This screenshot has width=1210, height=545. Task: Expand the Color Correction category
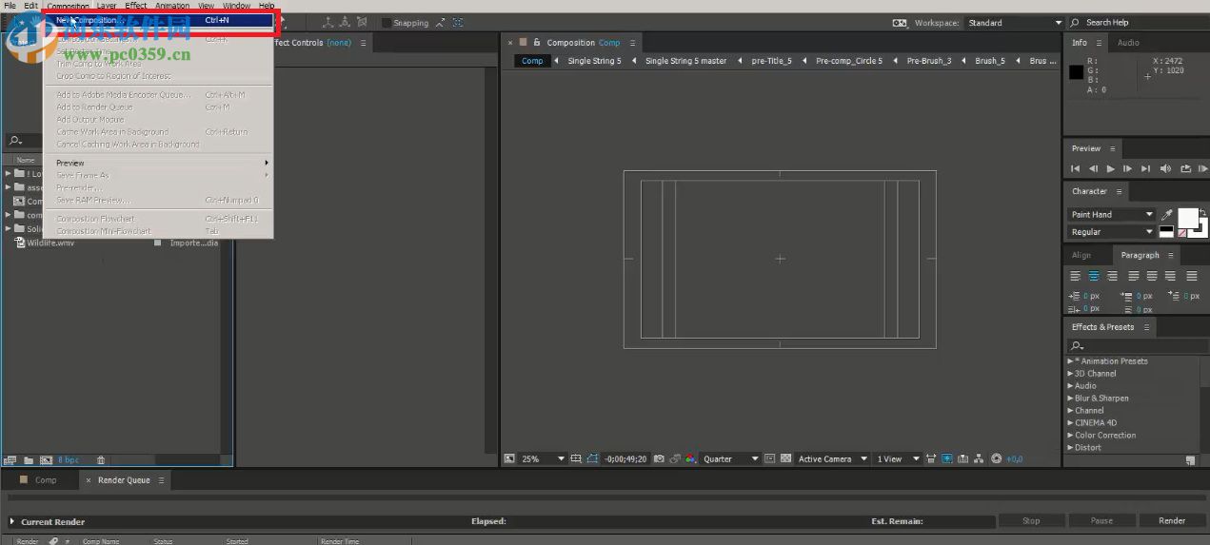tap(1070, 436)
